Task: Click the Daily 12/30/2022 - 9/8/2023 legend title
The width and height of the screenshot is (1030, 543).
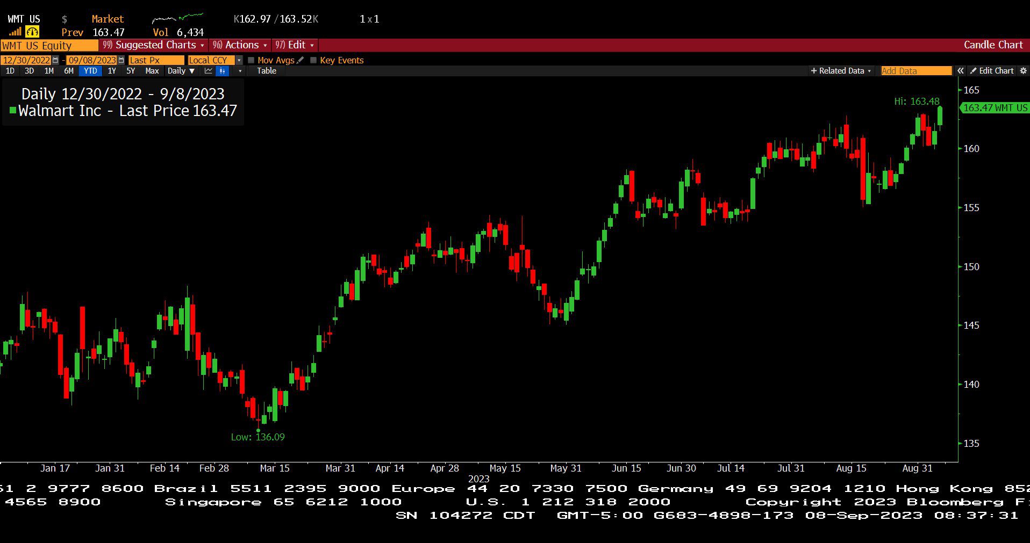Action: point(123,94)
